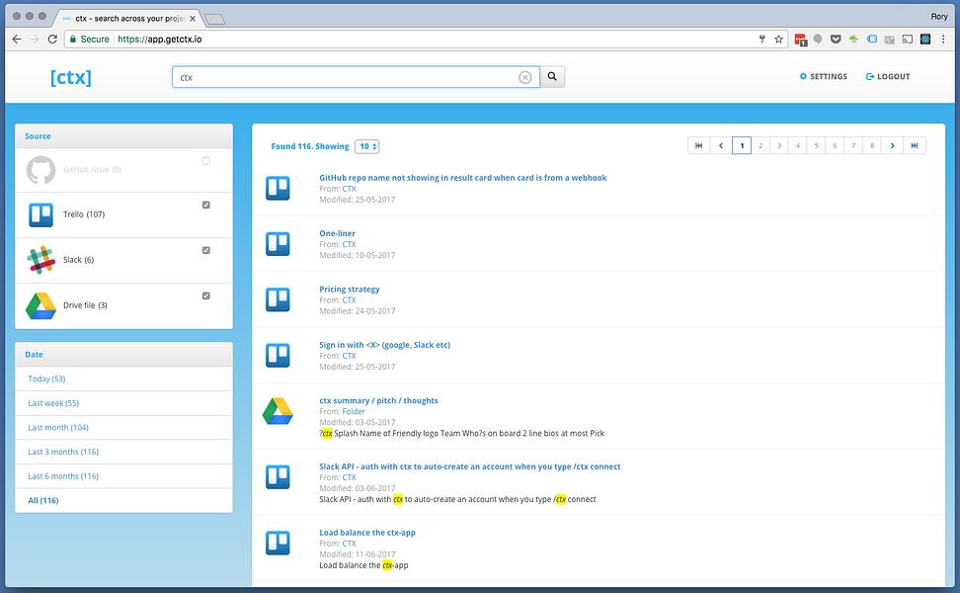960x593 pixels.
Task: Go to first page of results
Action: (x=698, y=146)
